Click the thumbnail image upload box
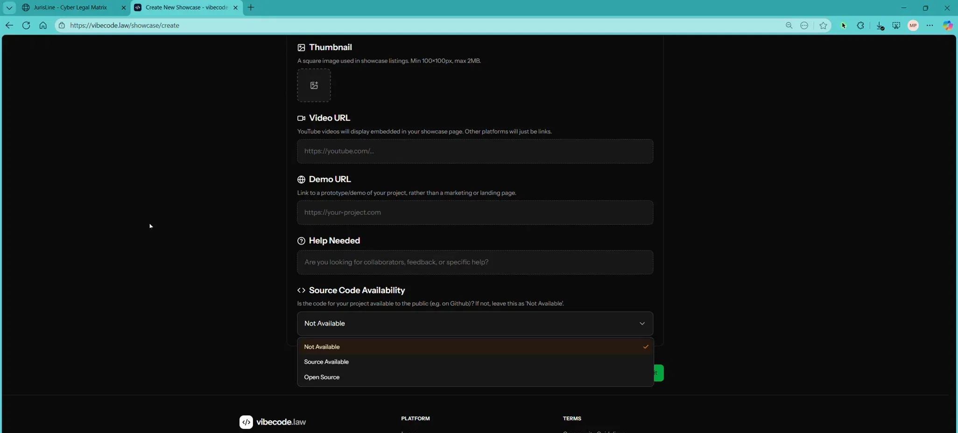The height and width of the screenshot is (433, 958). pyautogui.click(x=314, y=85)
